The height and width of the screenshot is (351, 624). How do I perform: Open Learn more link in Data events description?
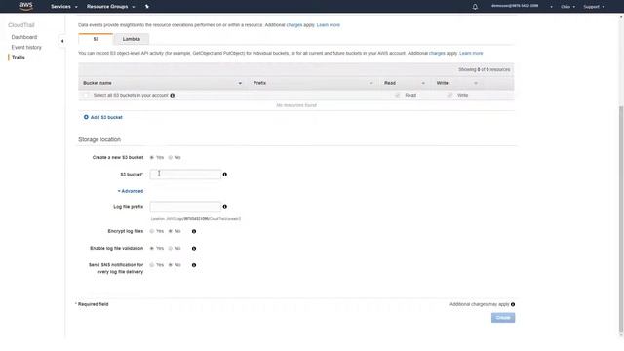(x=329, y=25)
